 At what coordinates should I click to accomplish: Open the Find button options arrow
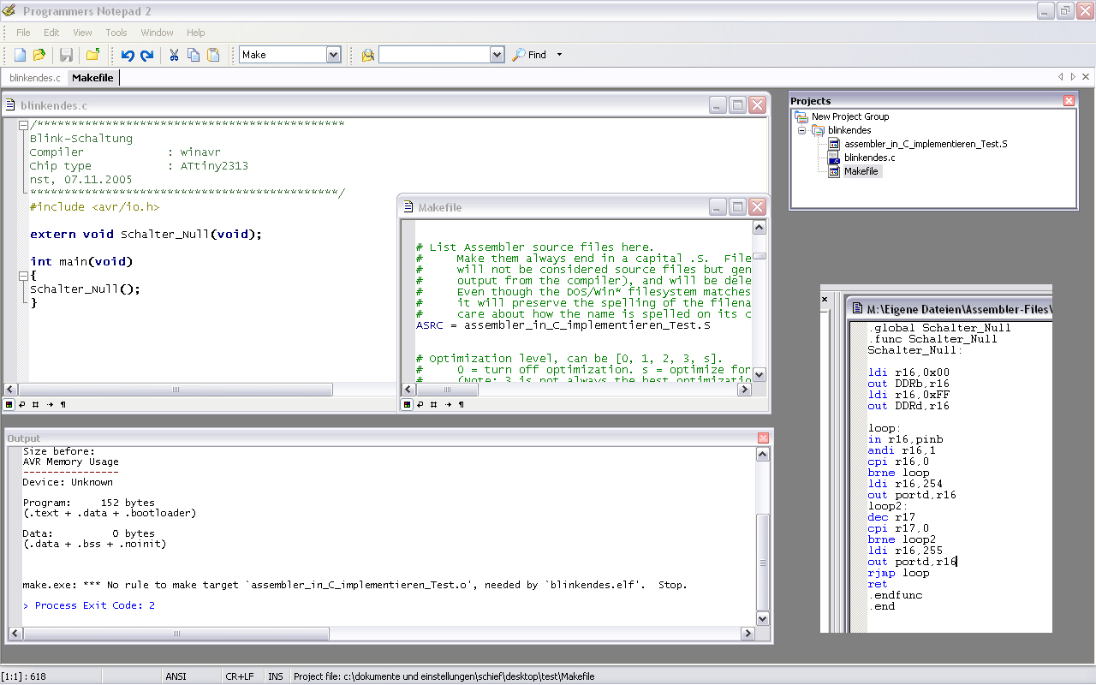560,55
